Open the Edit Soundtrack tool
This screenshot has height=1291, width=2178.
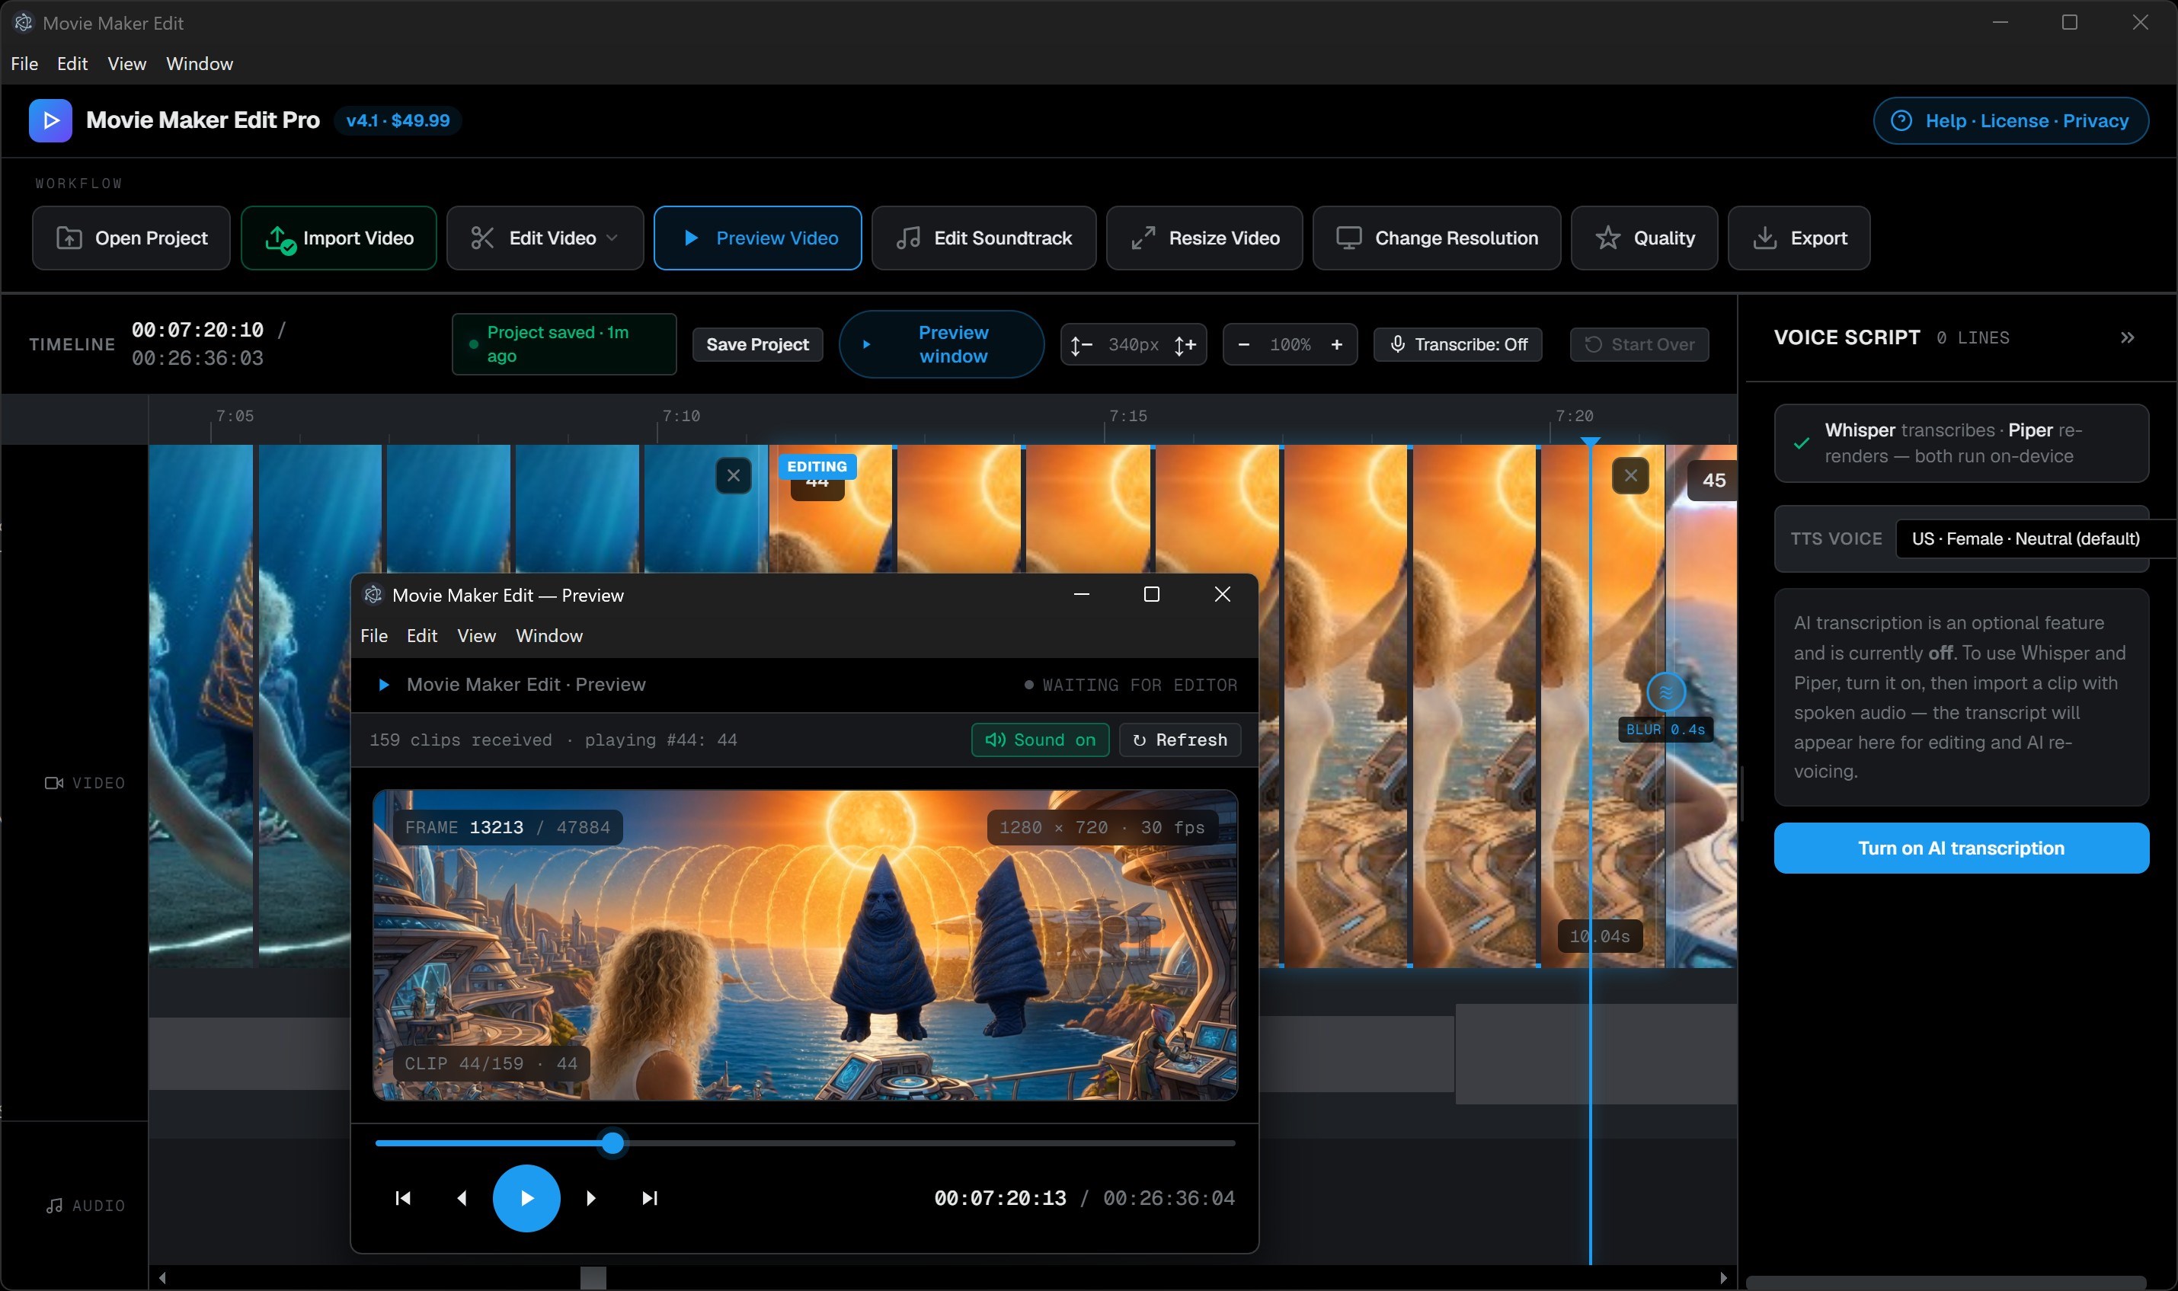[x=983, y=238]
